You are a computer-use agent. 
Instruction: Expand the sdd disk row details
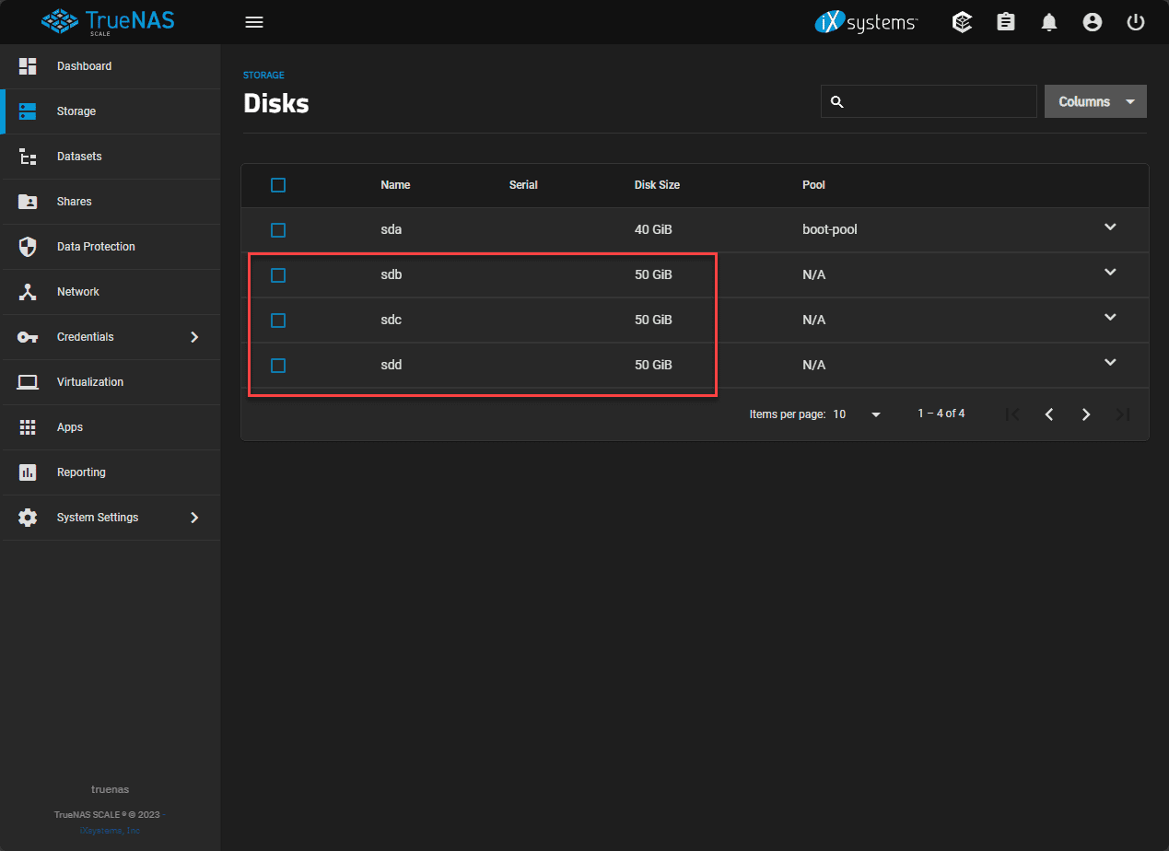pyautogui.click(x=1110, y=363)
